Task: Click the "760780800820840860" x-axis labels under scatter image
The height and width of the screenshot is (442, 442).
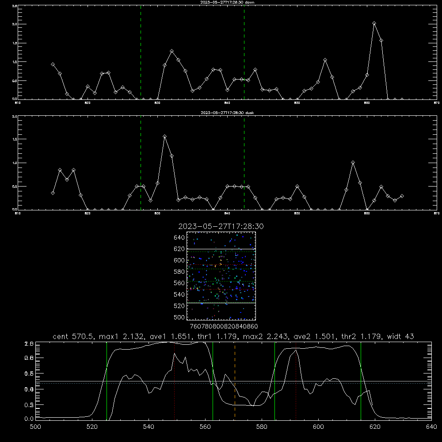Action: tap(224, 327)
